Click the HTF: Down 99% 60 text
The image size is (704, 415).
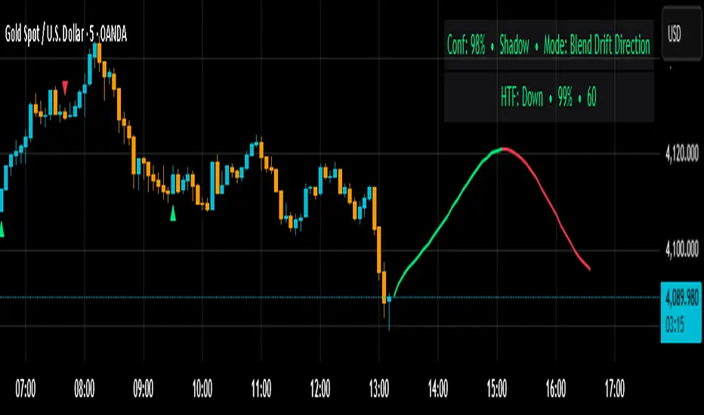pos(548,97)
